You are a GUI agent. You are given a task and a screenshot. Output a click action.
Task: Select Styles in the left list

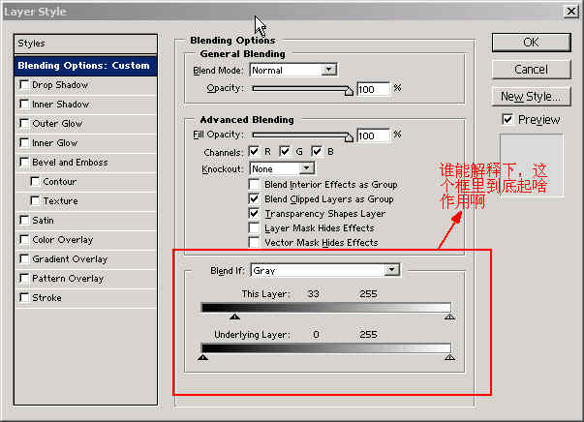click(85, 44)
